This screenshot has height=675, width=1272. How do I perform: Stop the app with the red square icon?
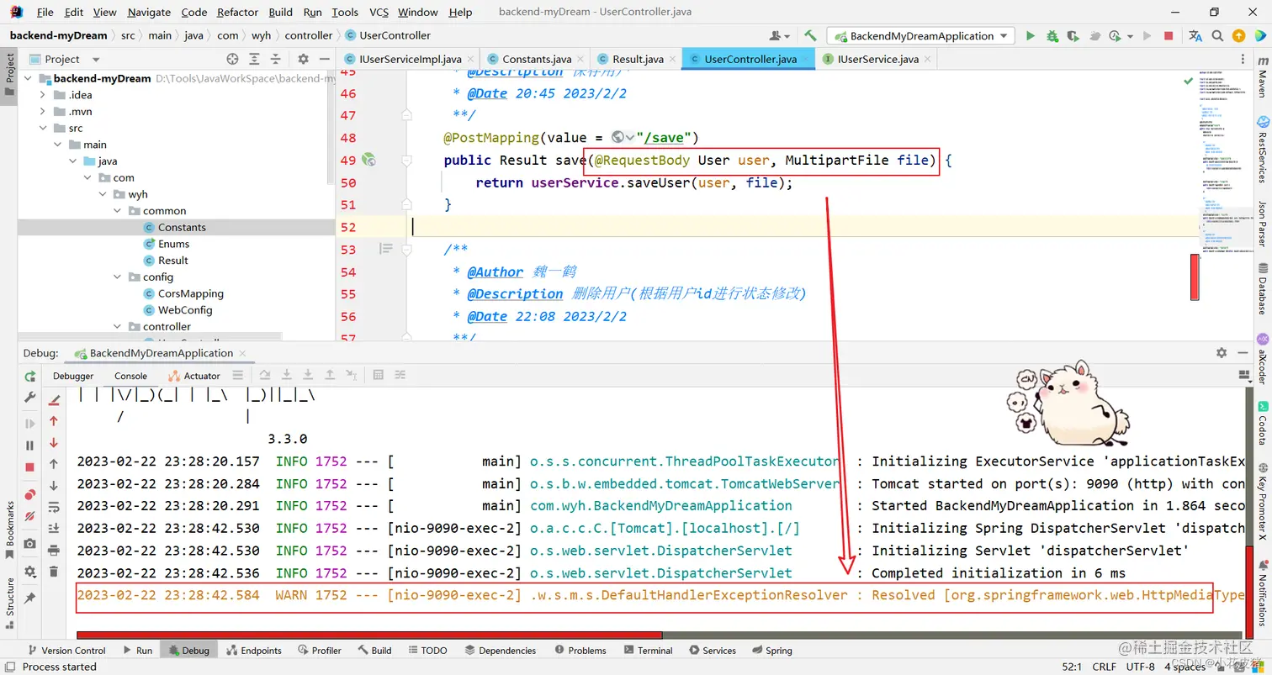pos(1169,35)
